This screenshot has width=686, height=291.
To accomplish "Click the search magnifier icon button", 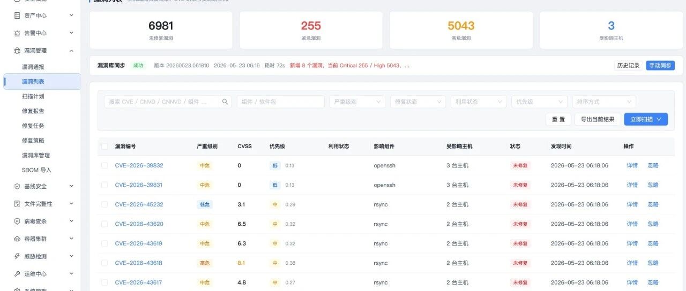I will click(x=226, y=102).
